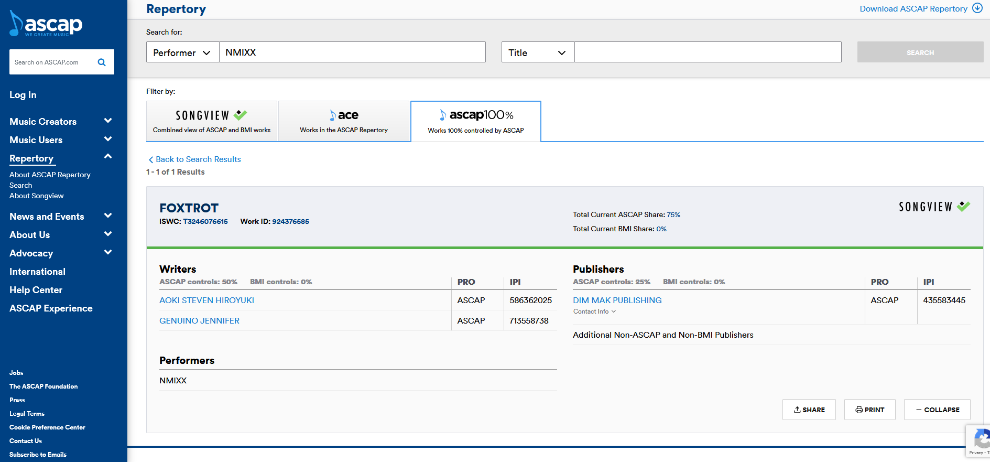
Task: Open the Help Center menu item
Action: click(36, 290)
